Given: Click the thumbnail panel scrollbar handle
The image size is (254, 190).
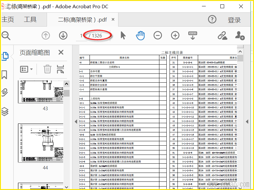Looking at the screenshot, I should click(x=66, y=93).
